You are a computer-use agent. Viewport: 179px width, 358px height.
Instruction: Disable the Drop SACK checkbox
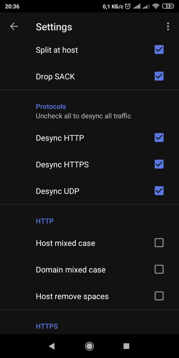click(159, 76)
